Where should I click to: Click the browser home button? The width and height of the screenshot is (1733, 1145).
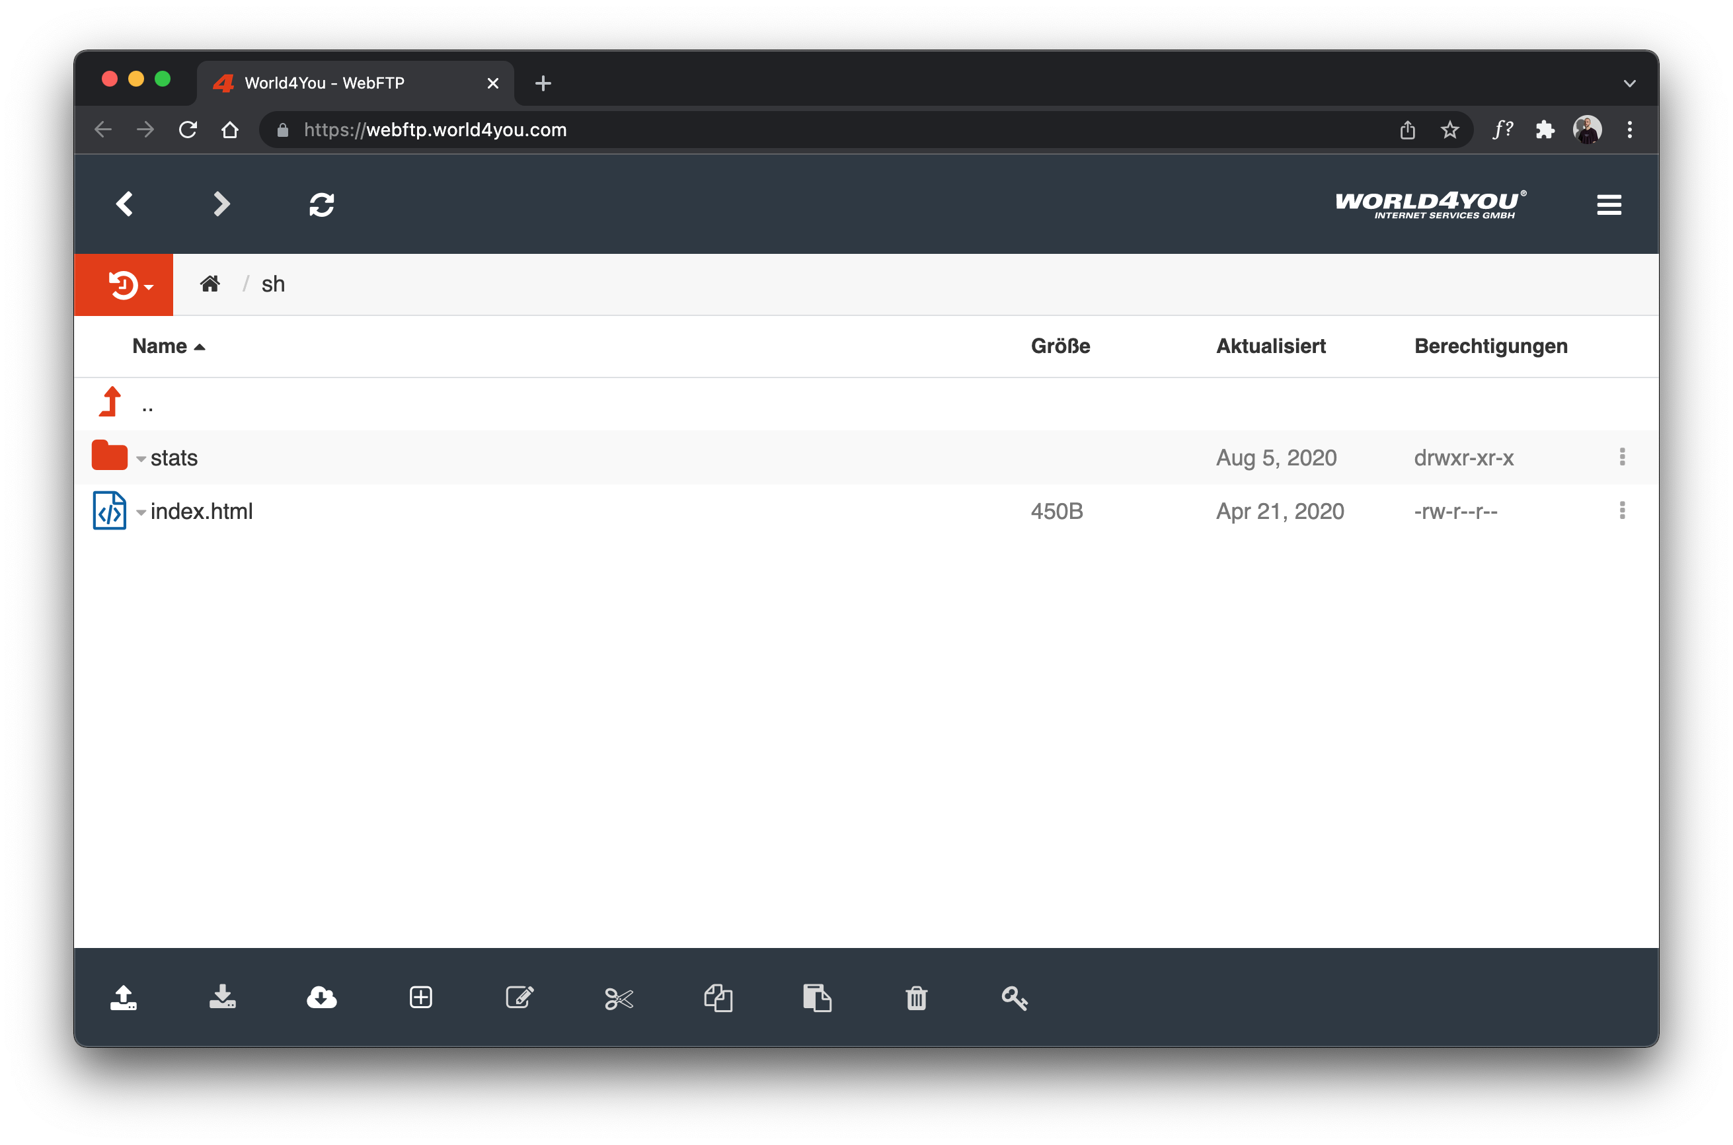tap(230, 130)
